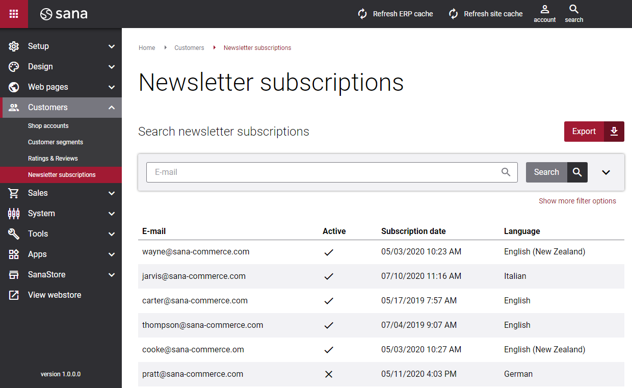
Task: Expand the Apps menu chevron
Action: (112, 254)
